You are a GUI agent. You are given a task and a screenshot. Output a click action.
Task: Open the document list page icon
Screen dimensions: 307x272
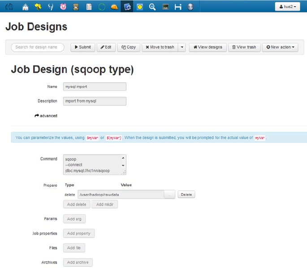tap(89, 7)
